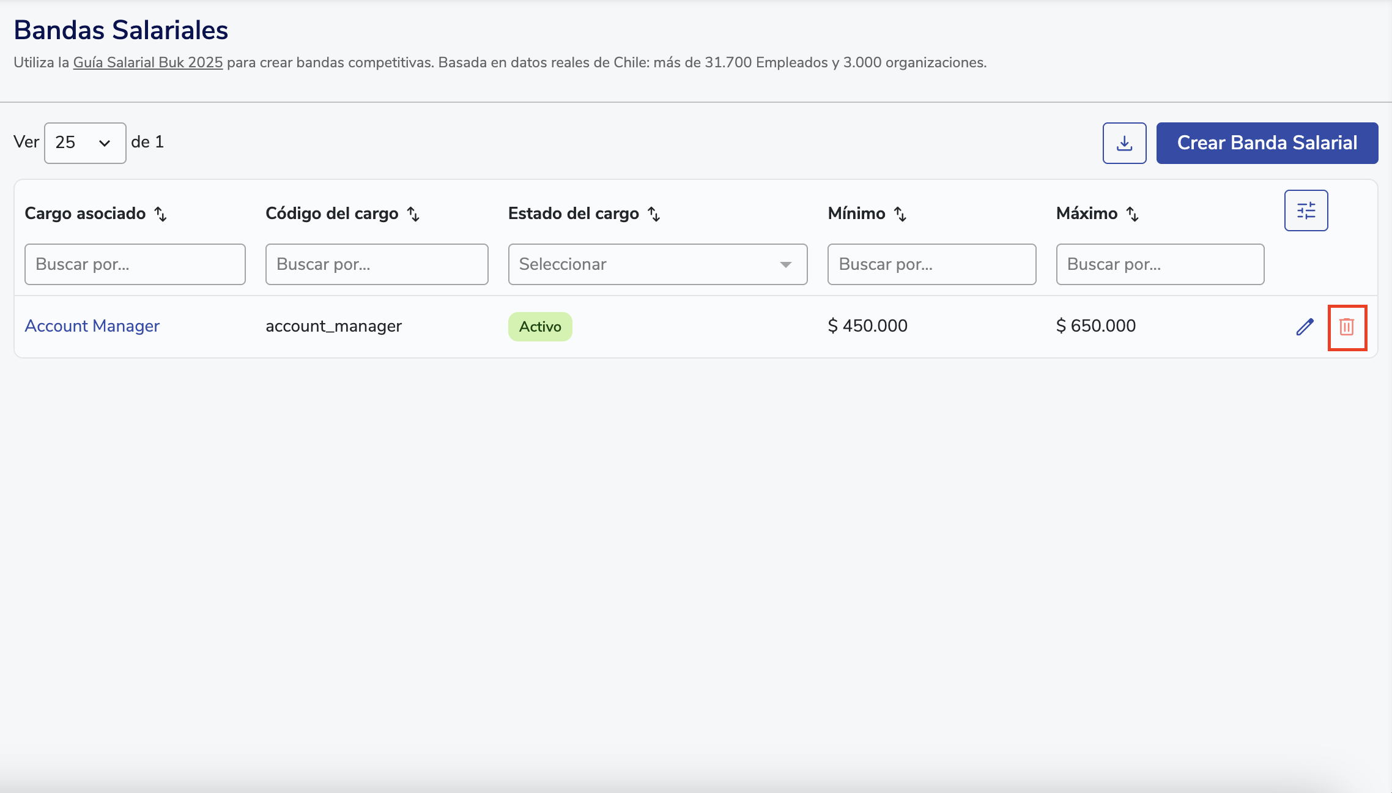The height and width of the screenshot is (793, 1392).
Task: Open the column settings filter icon
Action: pyautogui.click(x=1306, y=210)
